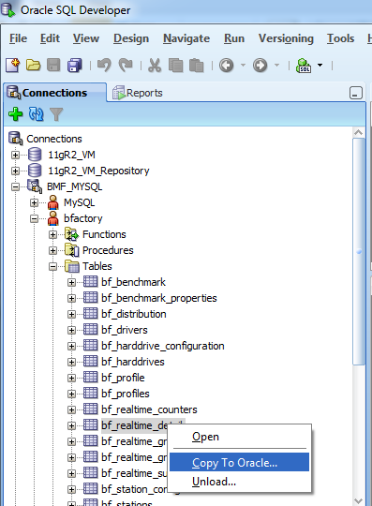Screen dimensions: 372x506
Task: Select the bf_benchmark_properties table
Action: pyautogui.click(x=159, y=298)
